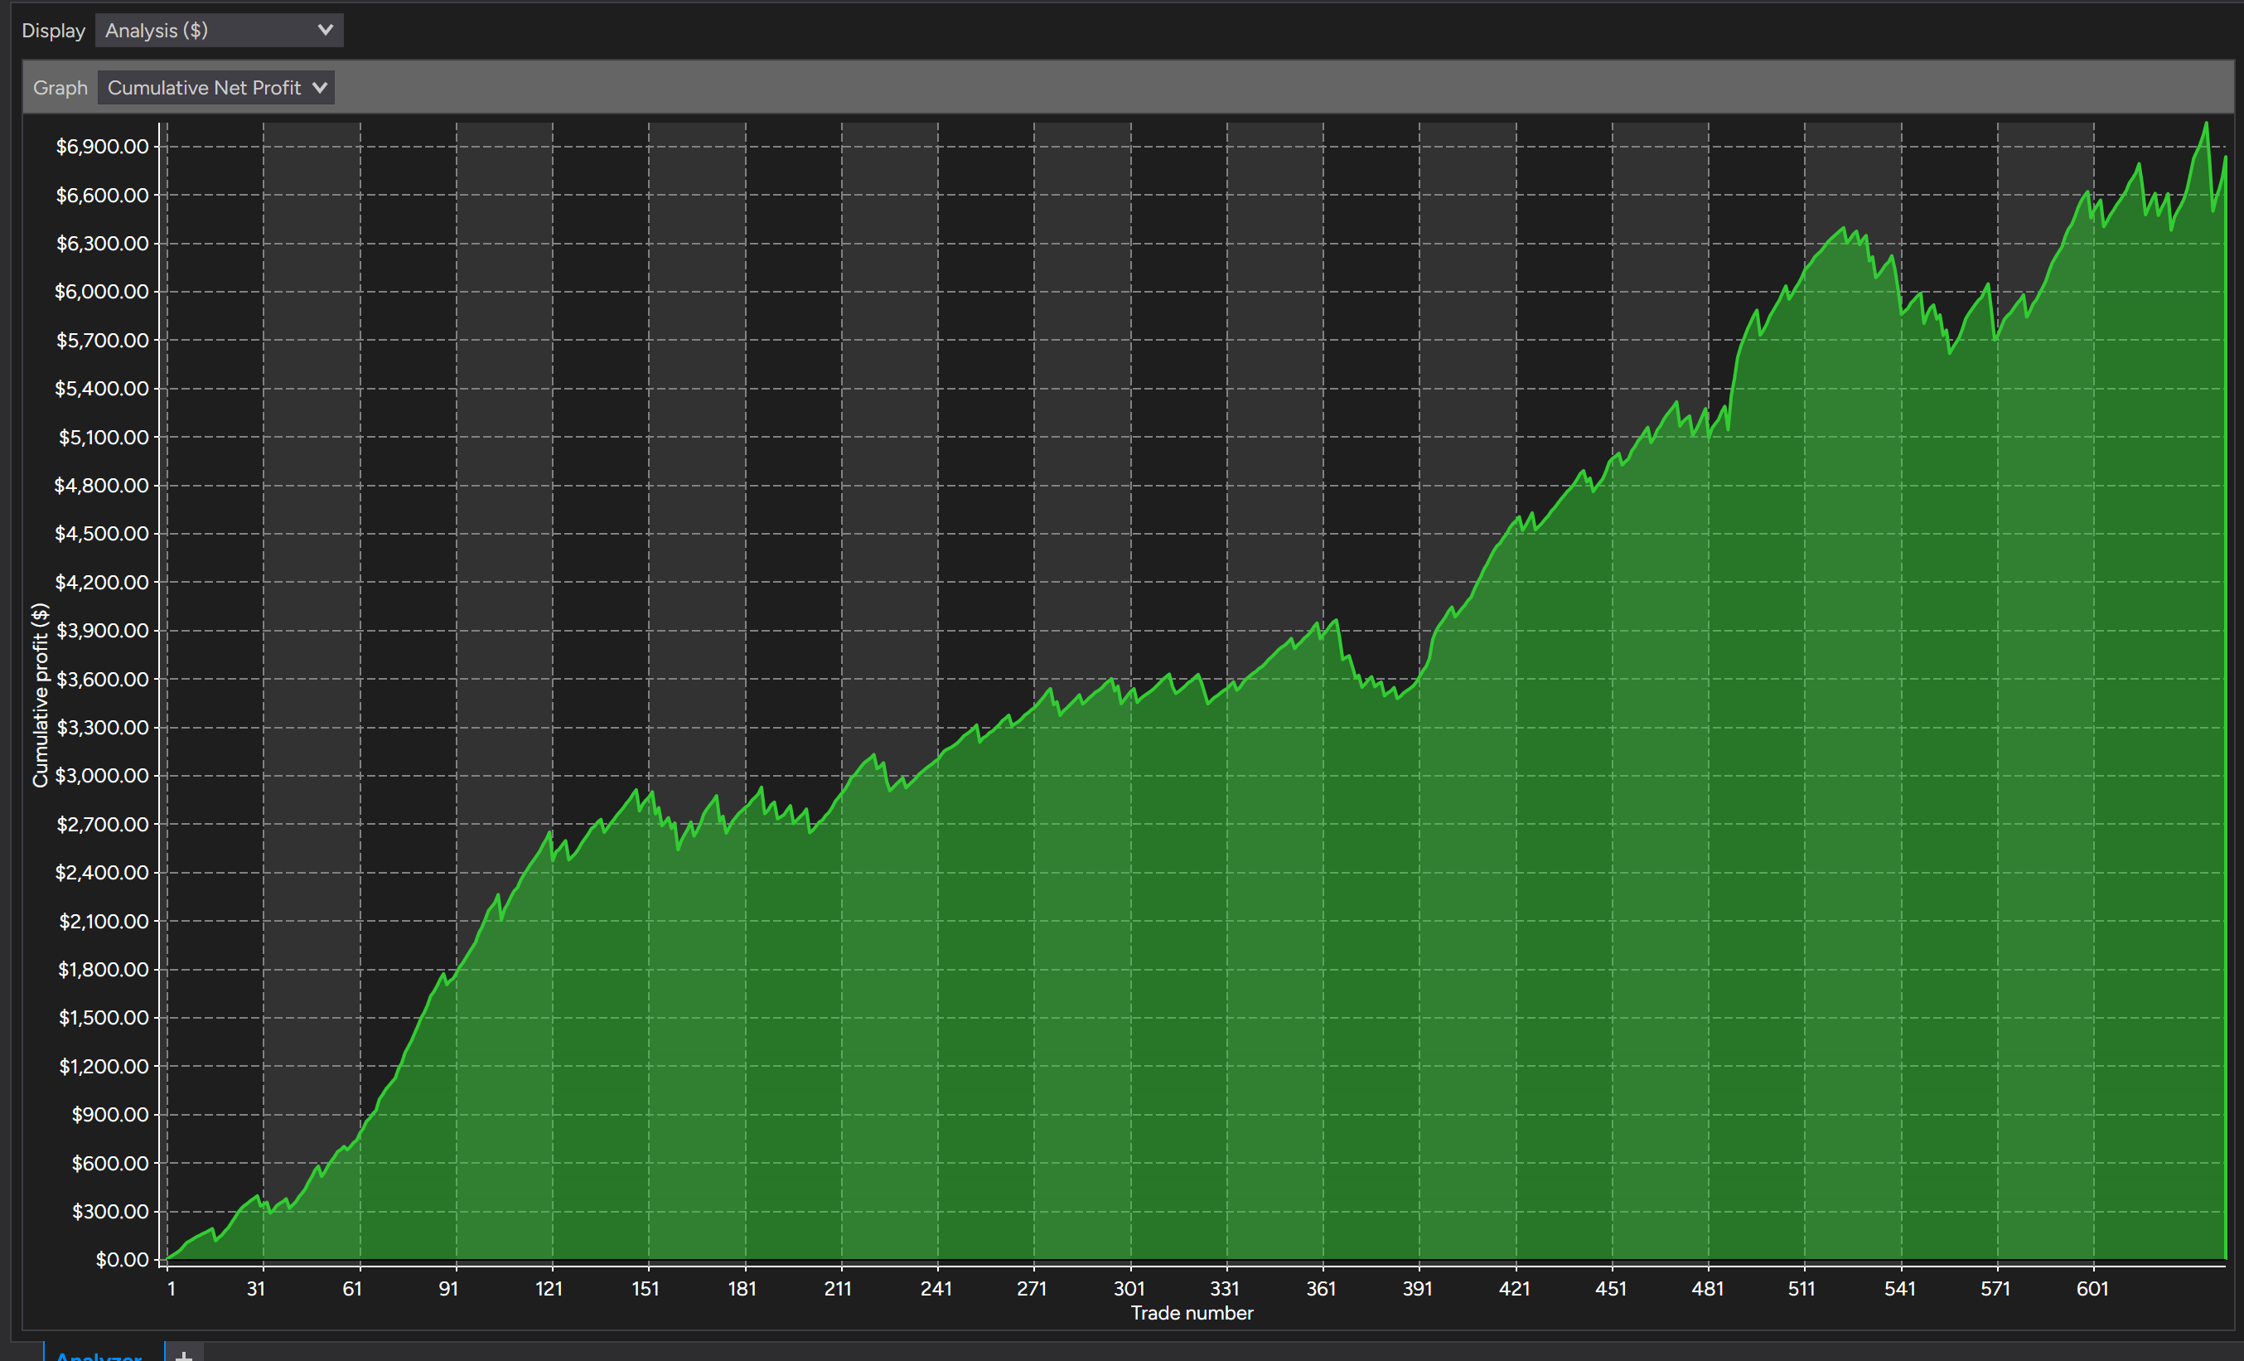Click trade number 391 on x-axis

click(1418, 1289)
